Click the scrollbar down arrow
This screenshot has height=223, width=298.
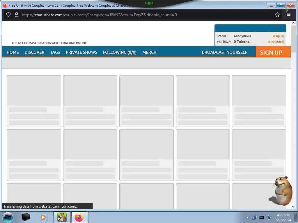click(x=293, y=206)
